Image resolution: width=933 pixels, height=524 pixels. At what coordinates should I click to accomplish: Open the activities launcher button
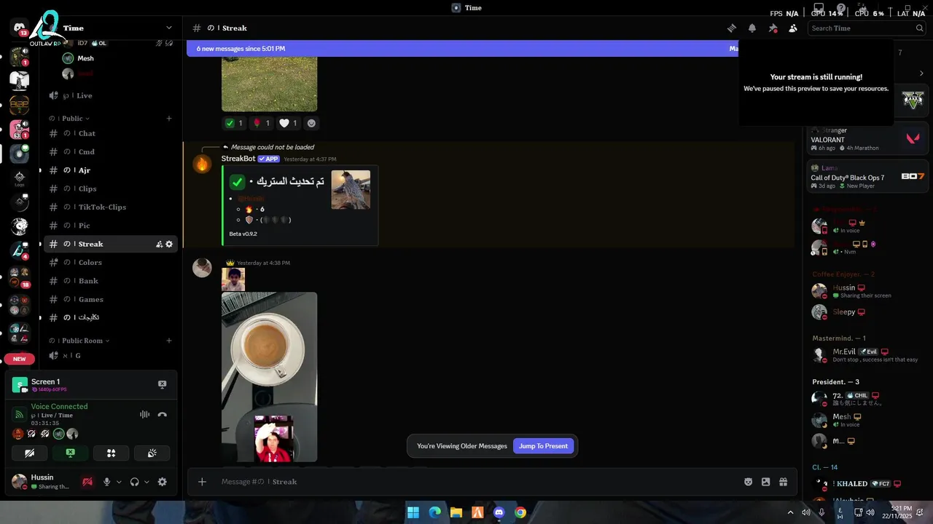pyautogui.click(x=111, y=453)
